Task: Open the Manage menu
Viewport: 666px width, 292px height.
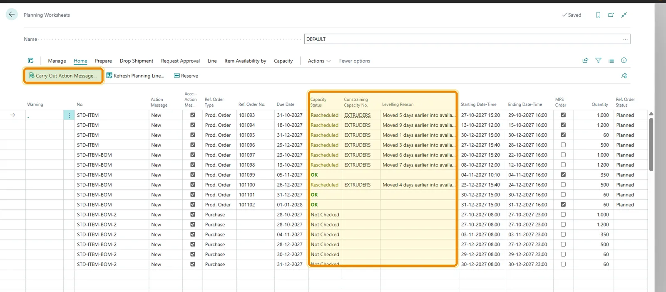Action: coord(57,61)
